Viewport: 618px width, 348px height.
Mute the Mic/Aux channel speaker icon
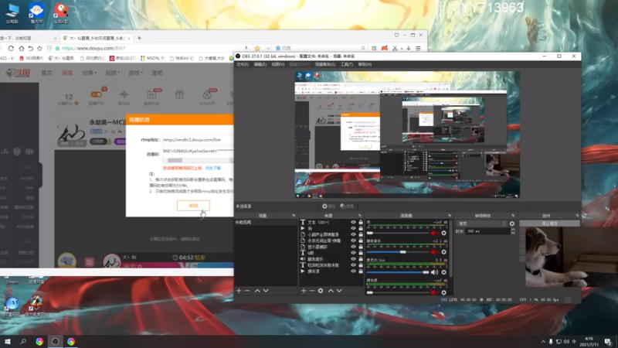coord(434,272)
